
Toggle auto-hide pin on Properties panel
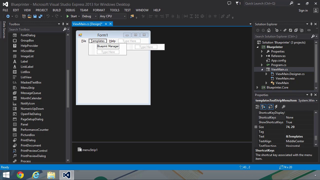pos(311,95)
